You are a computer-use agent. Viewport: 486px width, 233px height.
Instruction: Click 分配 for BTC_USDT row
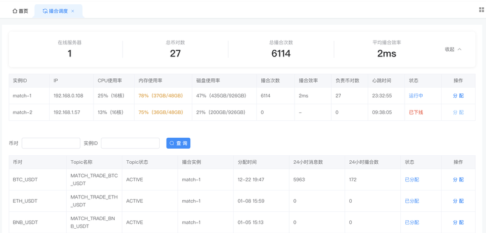click(458, 180)
